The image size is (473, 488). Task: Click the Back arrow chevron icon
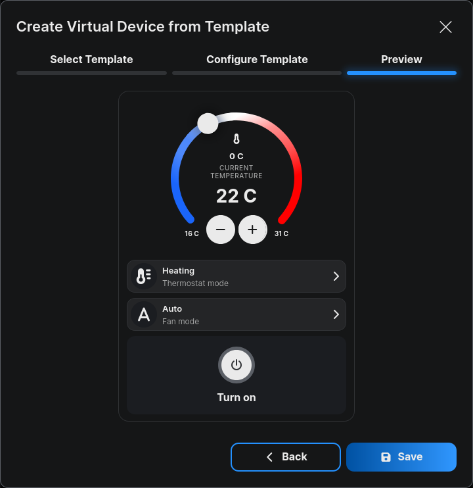coord(270,457)
